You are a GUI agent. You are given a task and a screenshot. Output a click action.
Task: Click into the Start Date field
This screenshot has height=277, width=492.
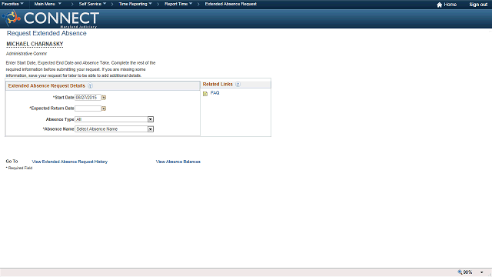88,98
